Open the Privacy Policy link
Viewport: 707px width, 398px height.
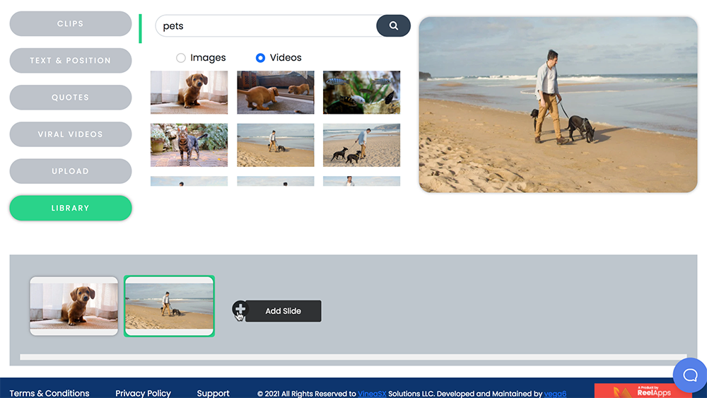point(143,393)
